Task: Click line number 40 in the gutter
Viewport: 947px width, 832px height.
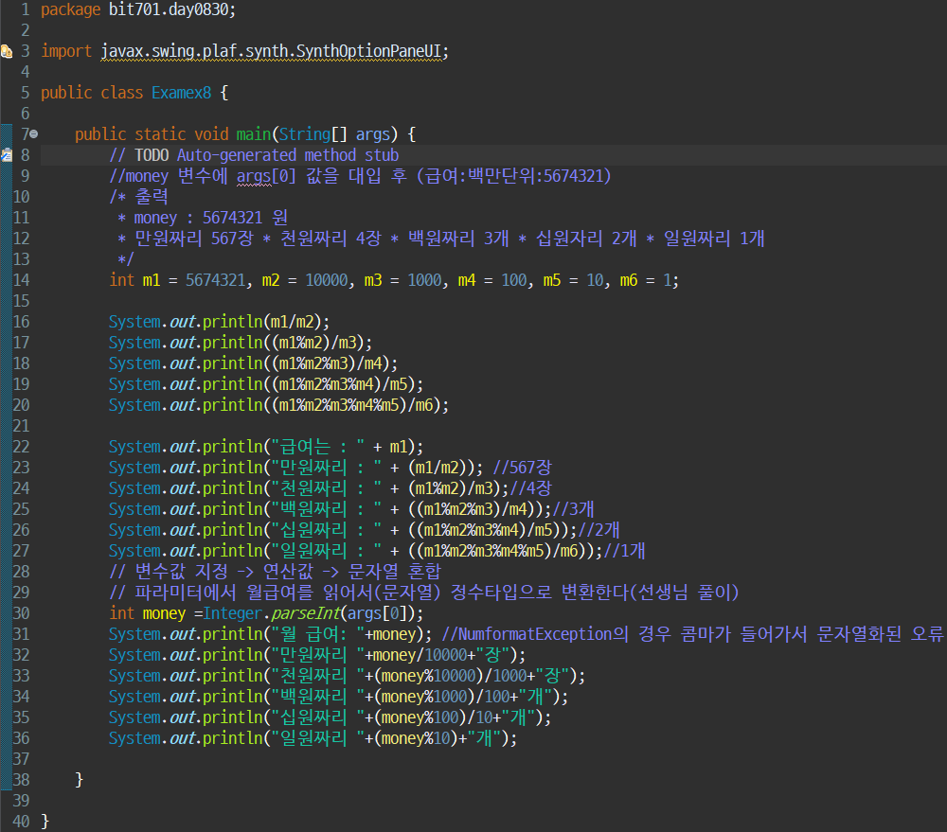Action: tap(21, 822)
